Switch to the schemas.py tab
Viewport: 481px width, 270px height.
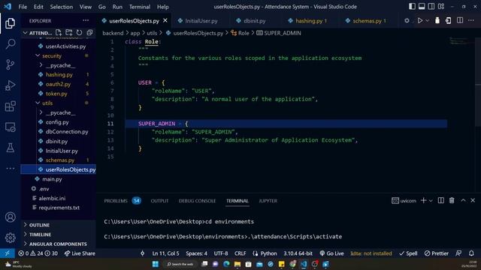coord(369,21)
